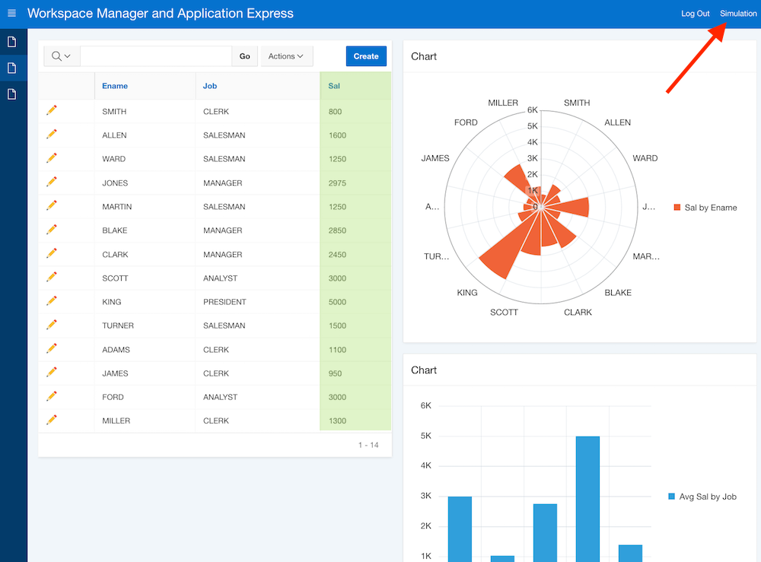Select the top page icon in left sidebar
This screenshot has width=761, height=562.
[x=11, y=41]
